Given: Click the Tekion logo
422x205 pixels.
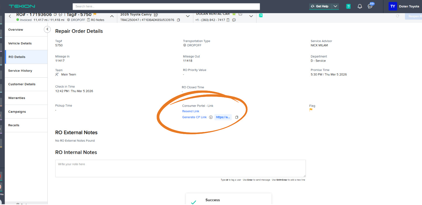Looking at the screenshot, I should tap(22, 6).
